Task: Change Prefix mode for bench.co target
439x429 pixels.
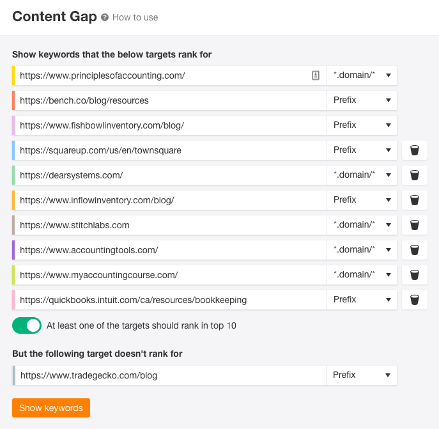Action: click(x=362, y=100)
